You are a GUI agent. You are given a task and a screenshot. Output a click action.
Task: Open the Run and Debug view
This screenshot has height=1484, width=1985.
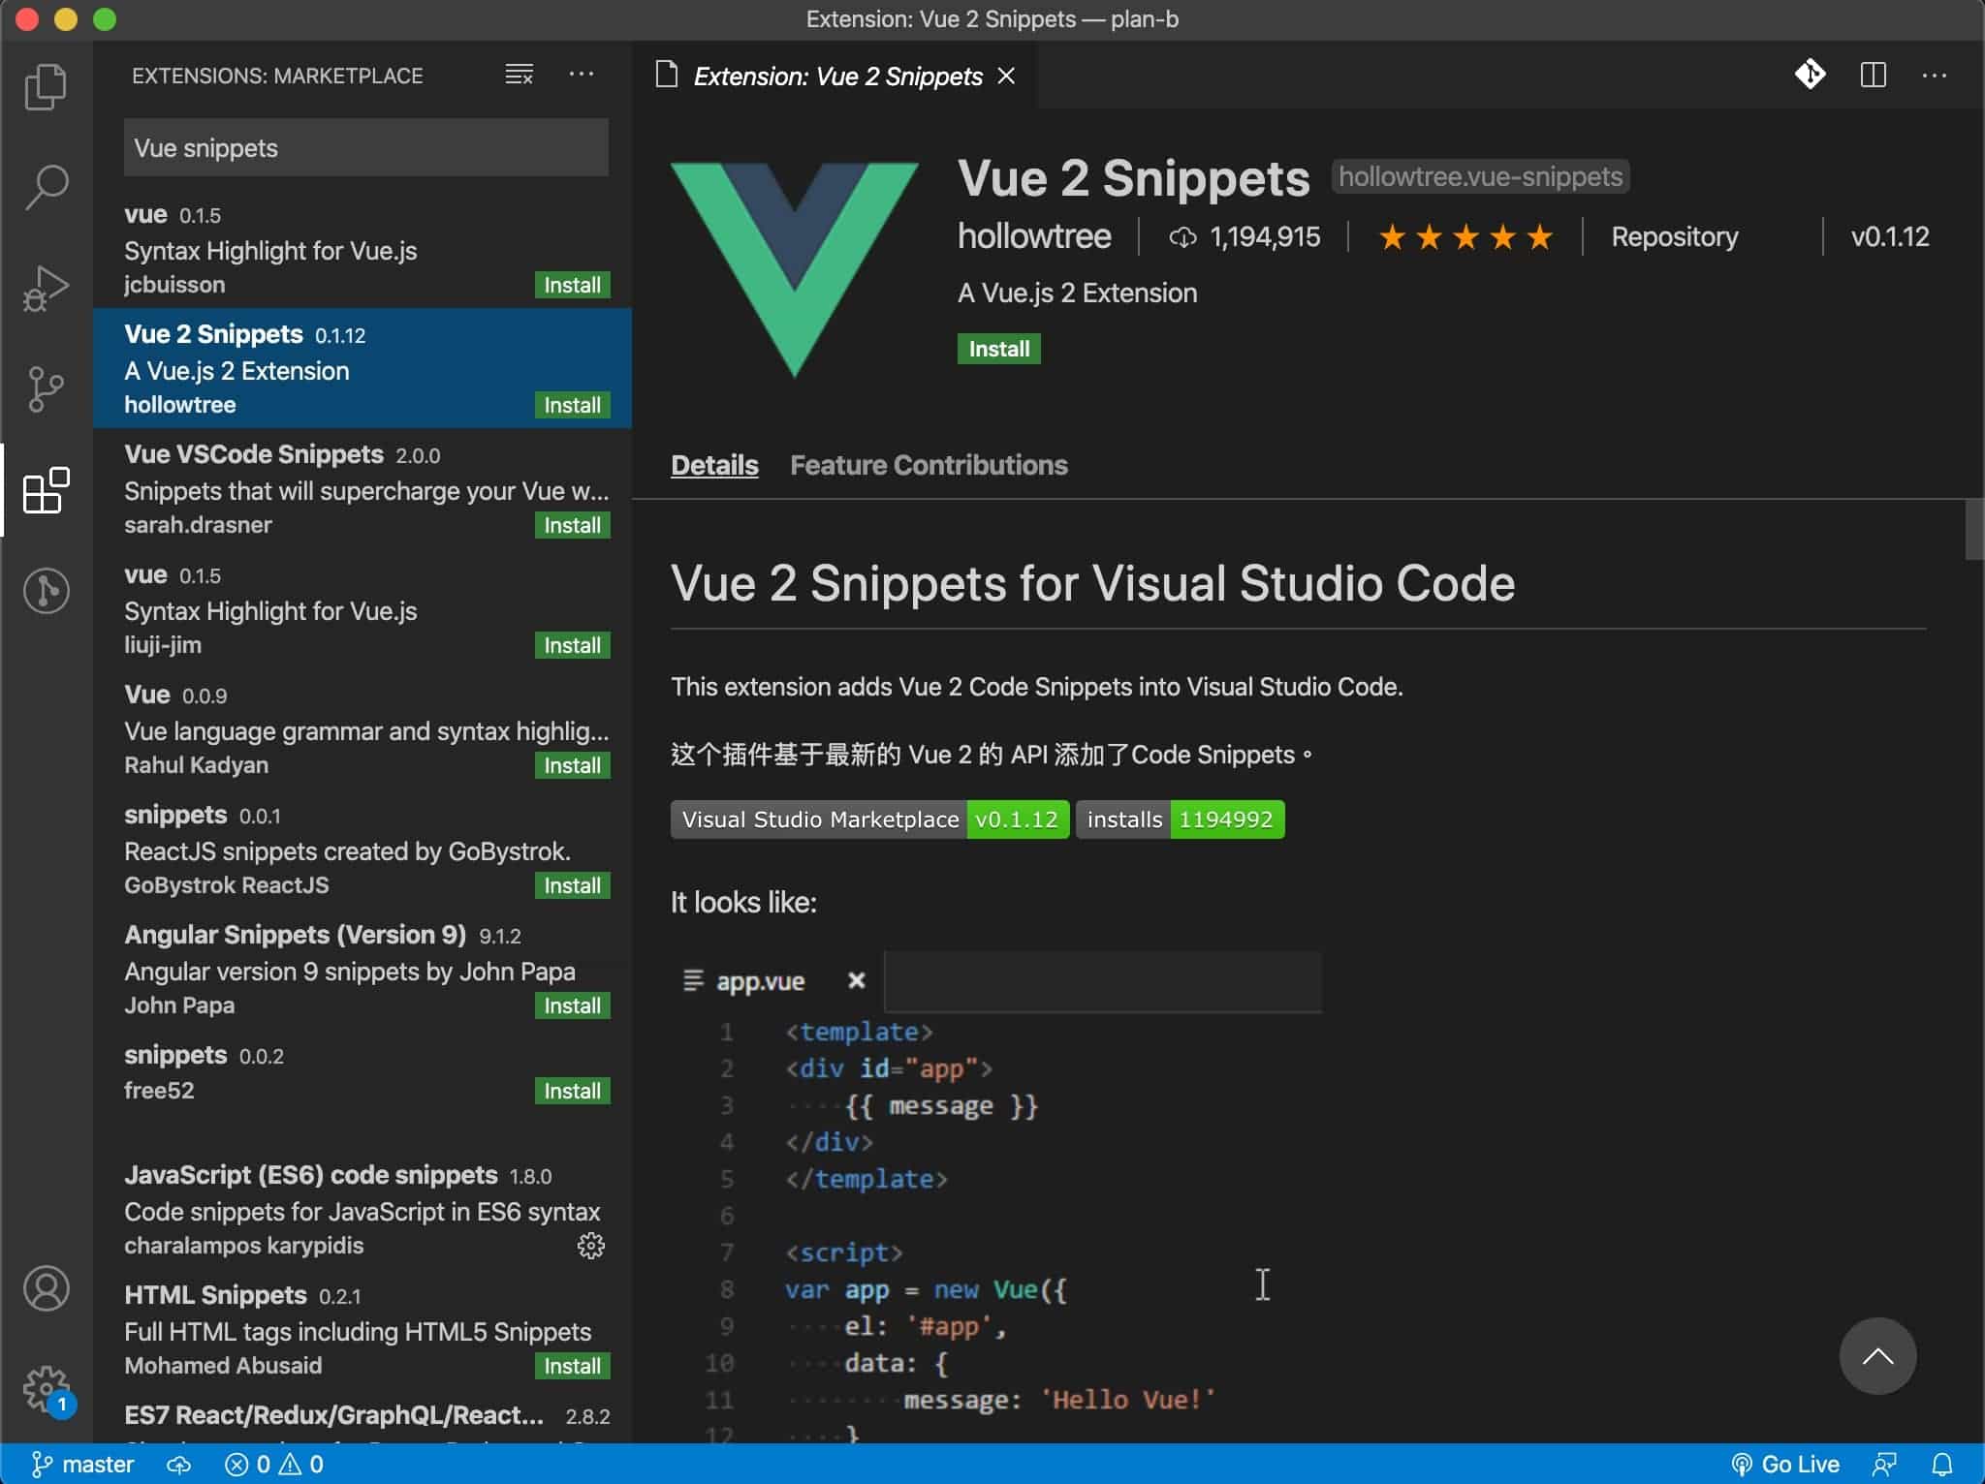pos(46,289)
